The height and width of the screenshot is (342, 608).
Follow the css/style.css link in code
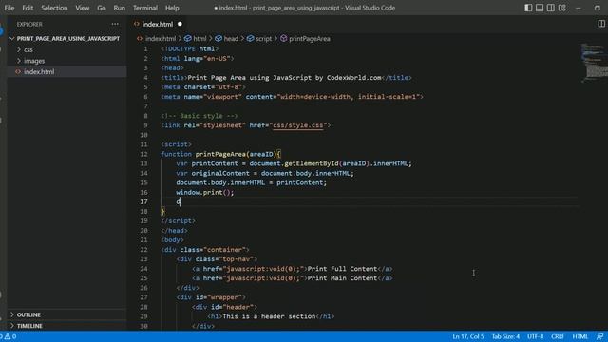pyautogui.click(x=297, y=125)
